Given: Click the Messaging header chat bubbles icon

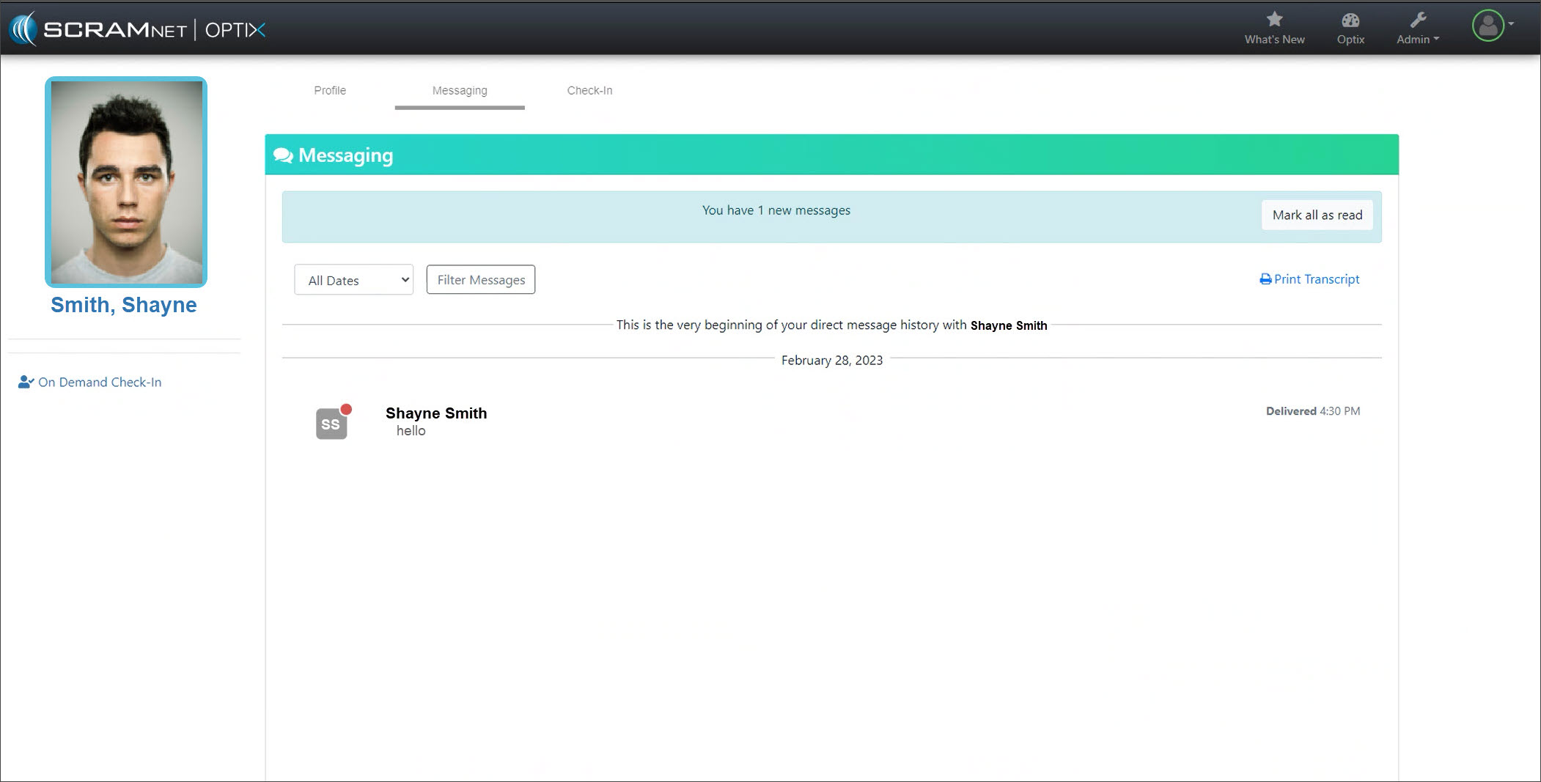Looking at the screenshot, I should pyautogui.click(x=283, y=155).
